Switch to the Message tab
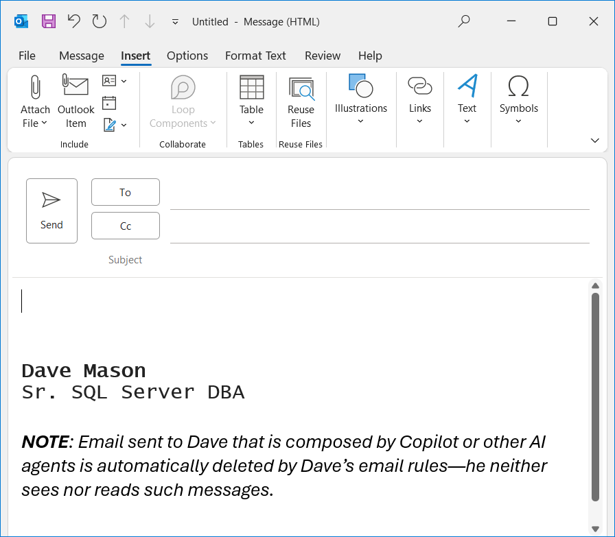 pos(82,56)
